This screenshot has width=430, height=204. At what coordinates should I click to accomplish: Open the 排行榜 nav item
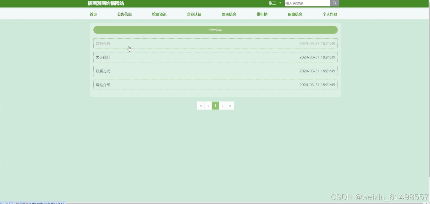pos(262,15)
